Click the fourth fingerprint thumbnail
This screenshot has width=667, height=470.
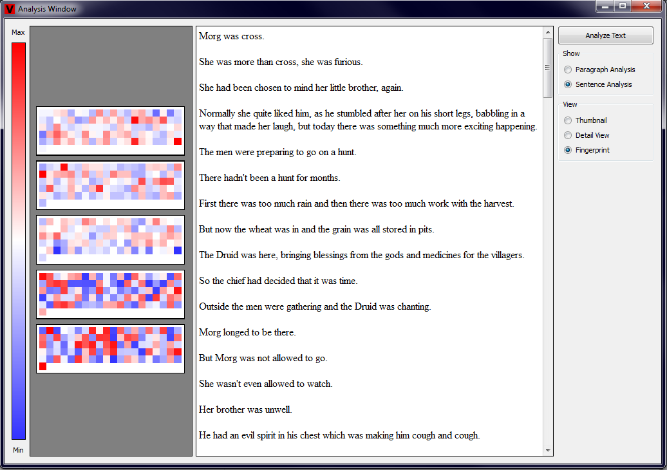[110, 294]
